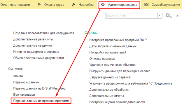This screenshot has height=105, width=182.
Task: Open the menu settings gear icon
Action: 168,15
